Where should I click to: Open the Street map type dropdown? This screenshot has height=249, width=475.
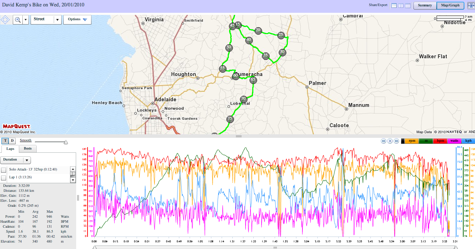pyautogui.click(x=46, y=20)
